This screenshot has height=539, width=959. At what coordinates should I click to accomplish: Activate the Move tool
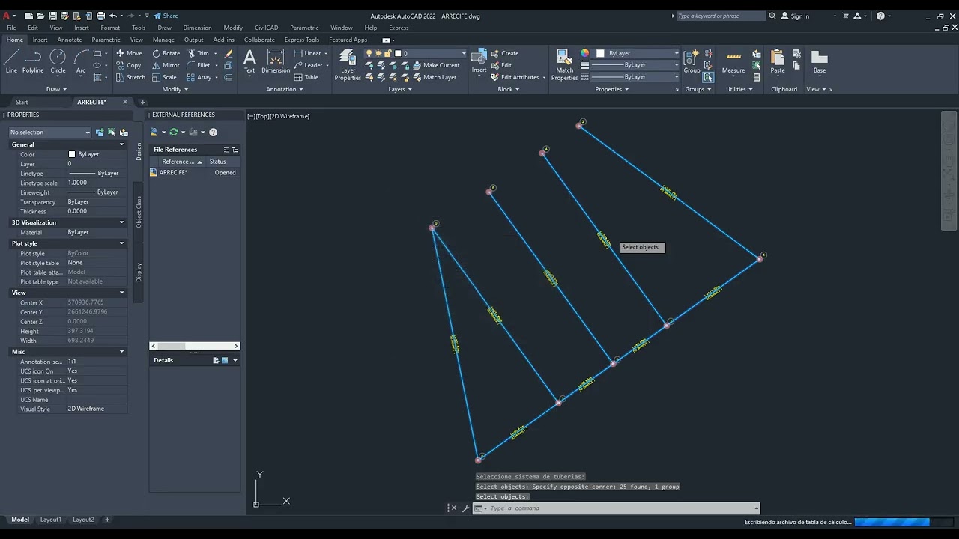[129, 53]
